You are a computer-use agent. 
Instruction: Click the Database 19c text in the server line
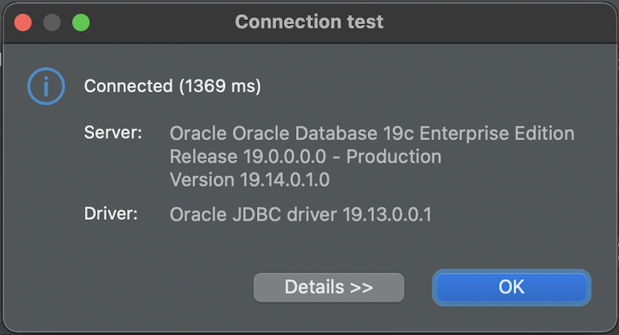tap(354, 133)
